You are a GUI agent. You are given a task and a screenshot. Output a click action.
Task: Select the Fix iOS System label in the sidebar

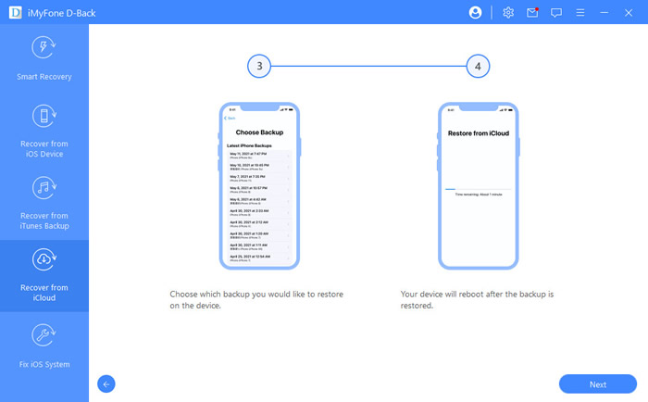click(44, 364)
